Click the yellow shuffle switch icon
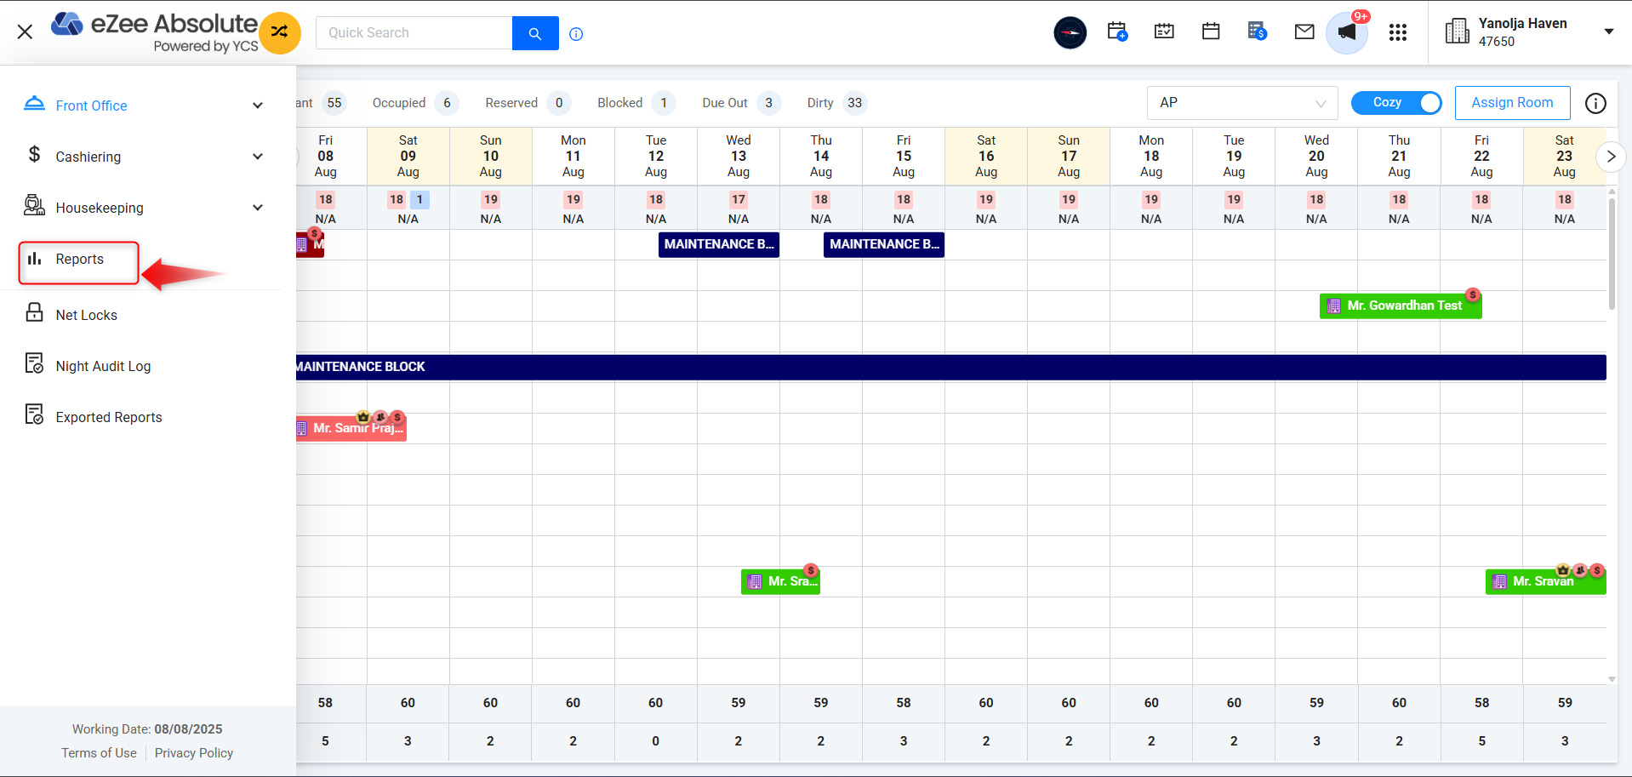Image resolution: width=1632 pixels, height=777 pixels. click(279, 33)
